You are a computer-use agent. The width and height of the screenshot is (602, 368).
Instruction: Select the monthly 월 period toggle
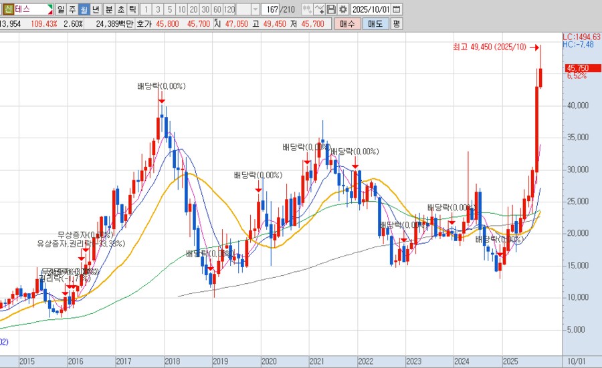coord(84,9)
